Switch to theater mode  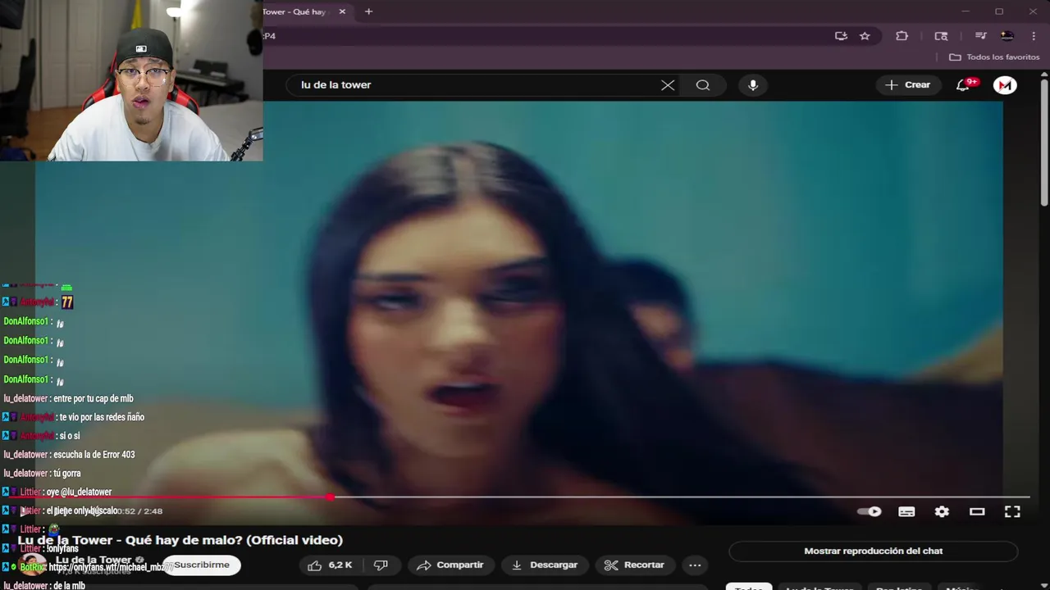(x=977, y=511)
